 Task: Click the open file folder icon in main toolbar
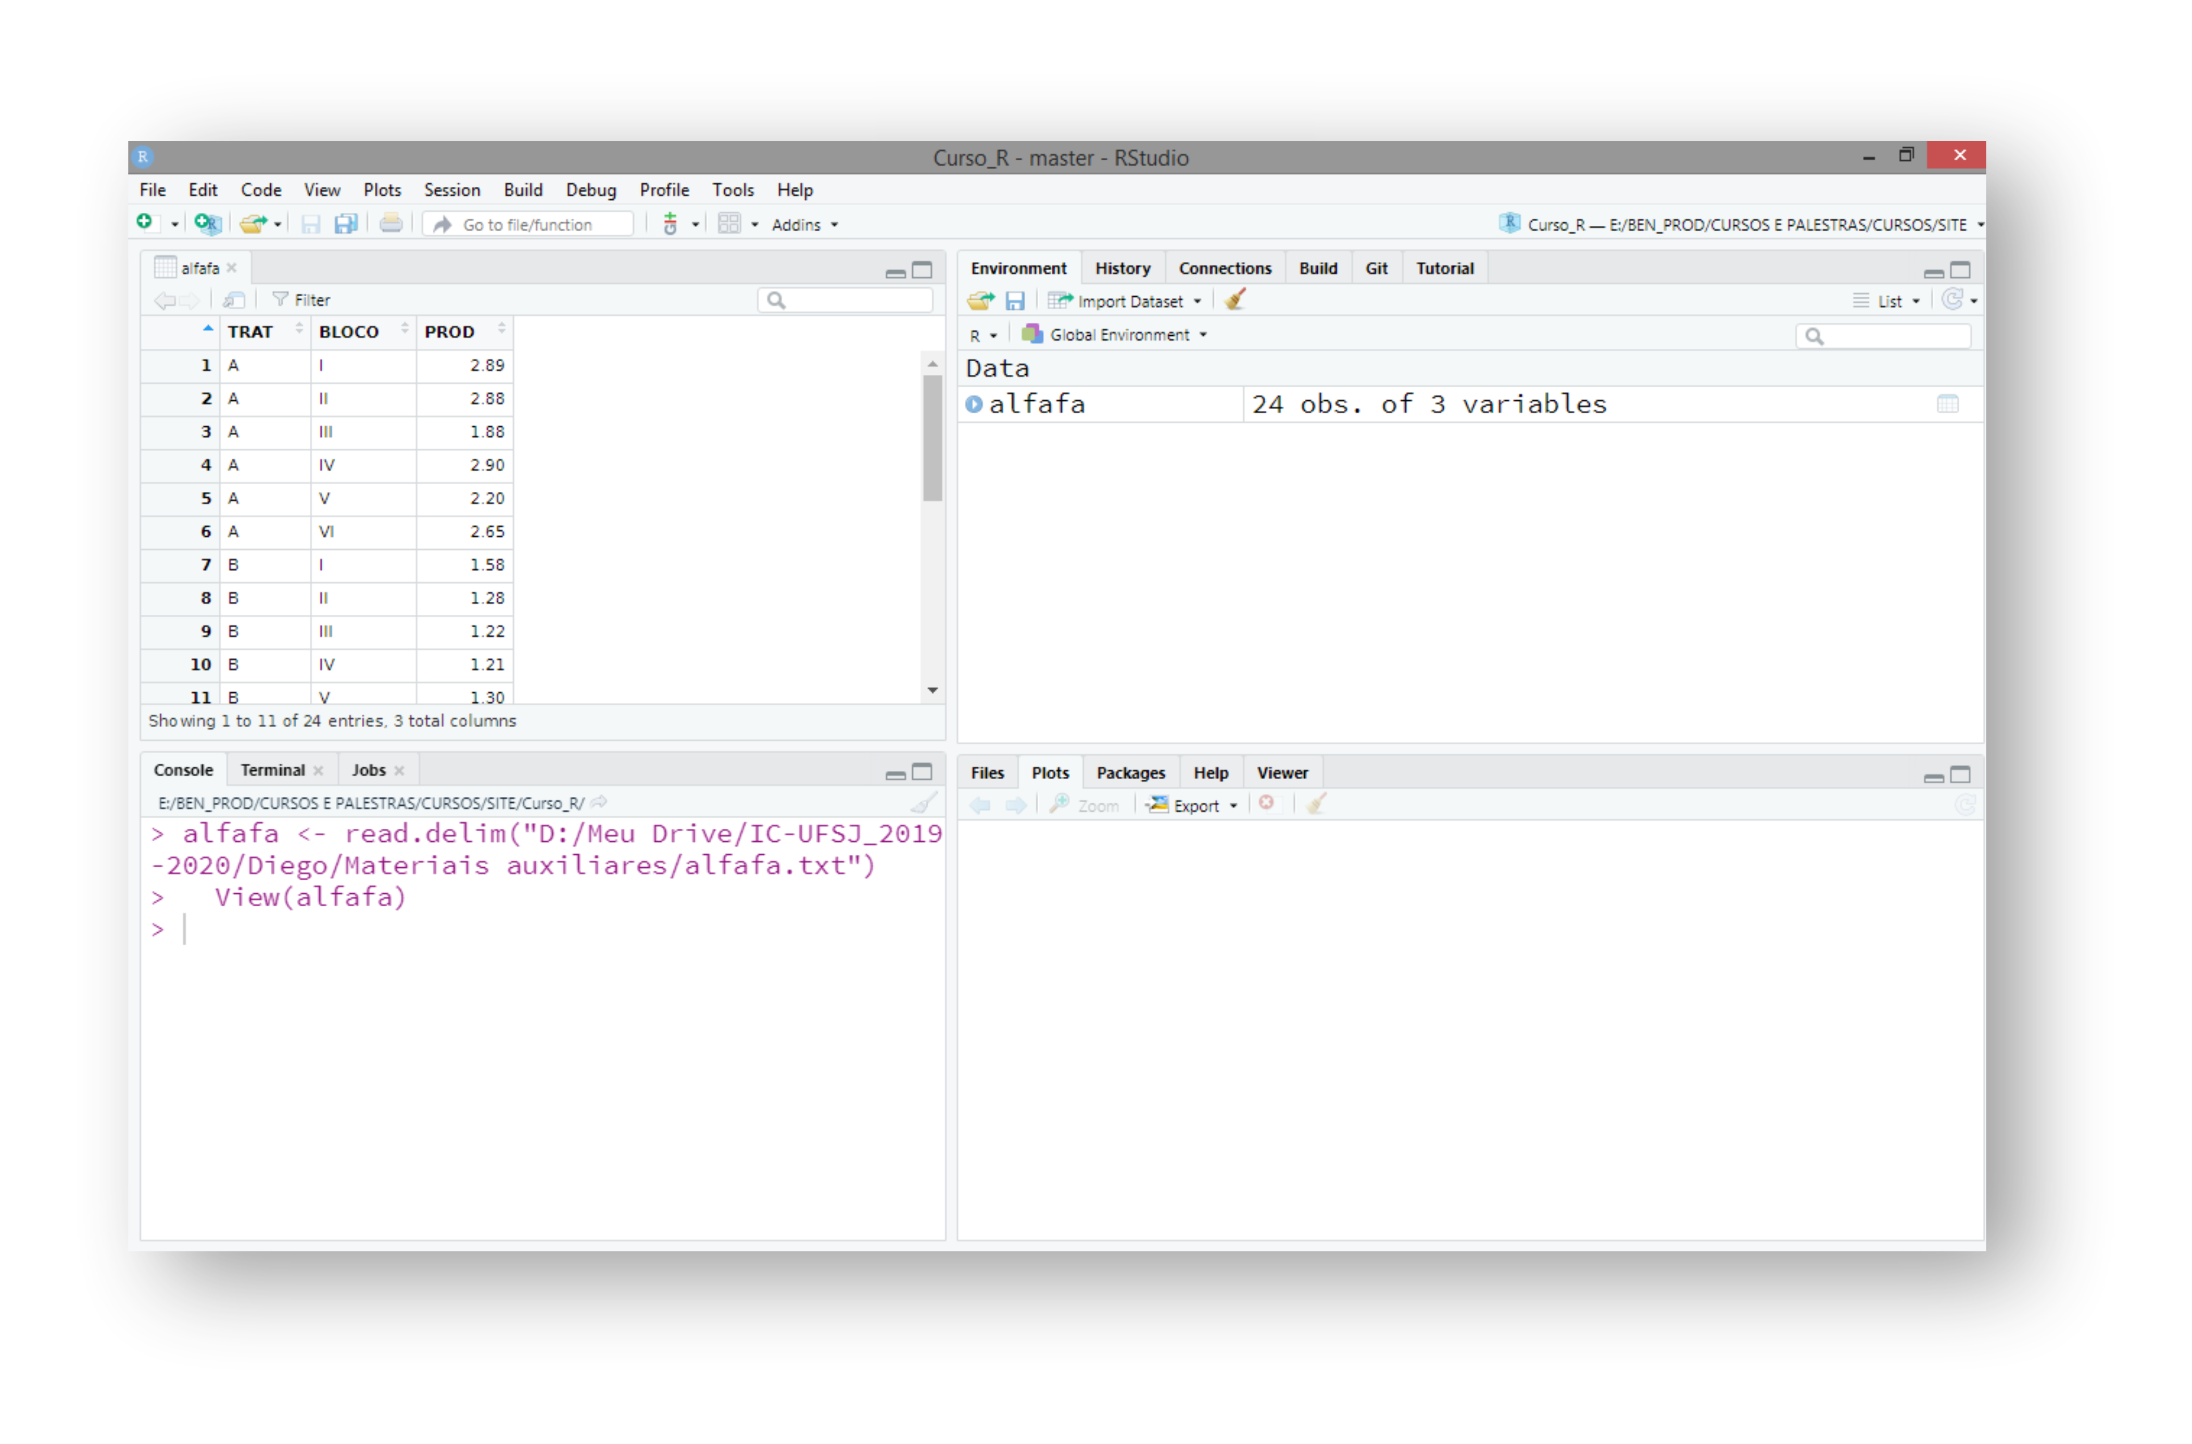coord(251,224)
